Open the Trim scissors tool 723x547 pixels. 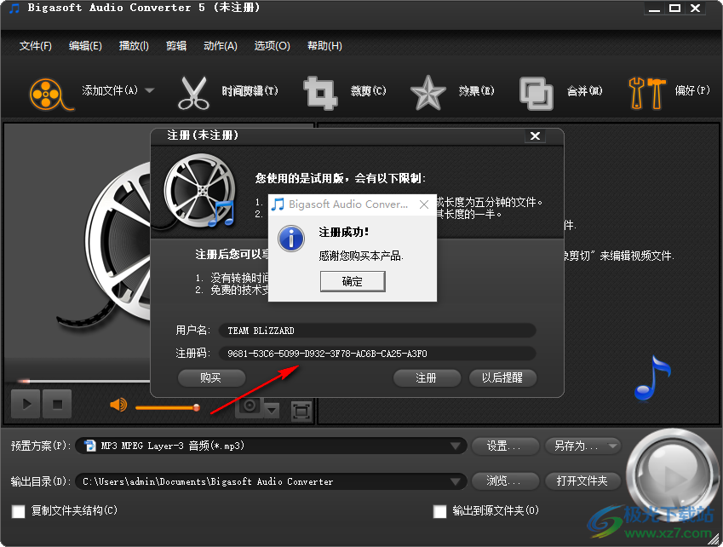coord(193,93)
